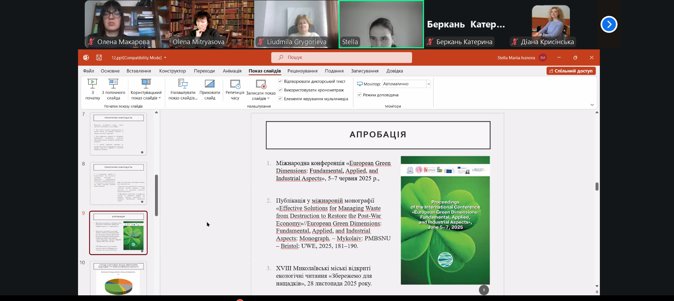Click the next participants arrow button
The width and height of the screenshot is (674, 301).
coord(609,24)
